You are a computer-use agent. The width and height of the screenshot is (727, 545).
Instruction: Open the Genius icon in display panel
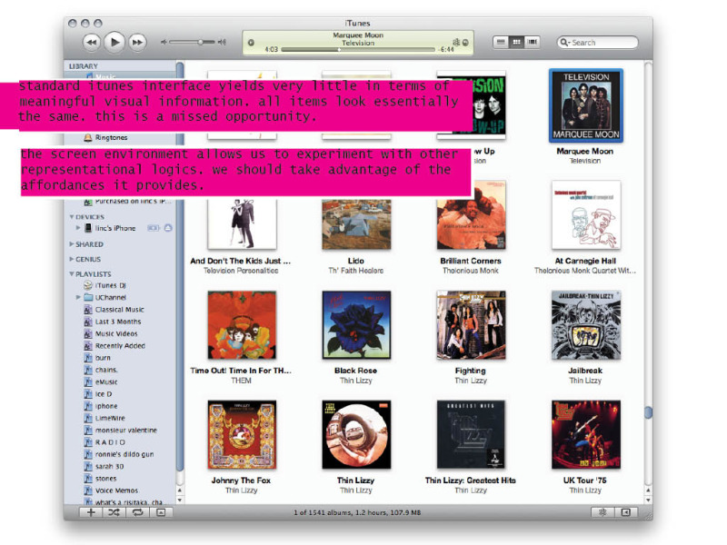point(456,42)
